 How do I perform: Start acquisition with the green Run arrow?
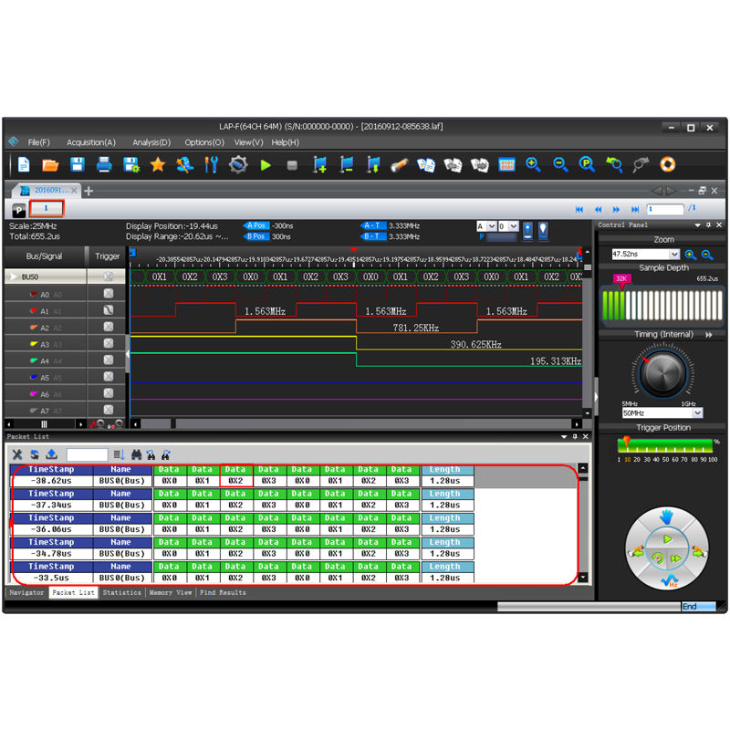click(266, 165)
